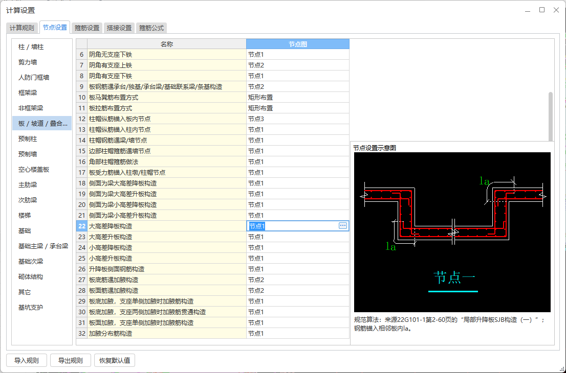Select the row 阴角无支座下铁
The width and height of the screenshot is (566, 373).
tap(212, 55)
